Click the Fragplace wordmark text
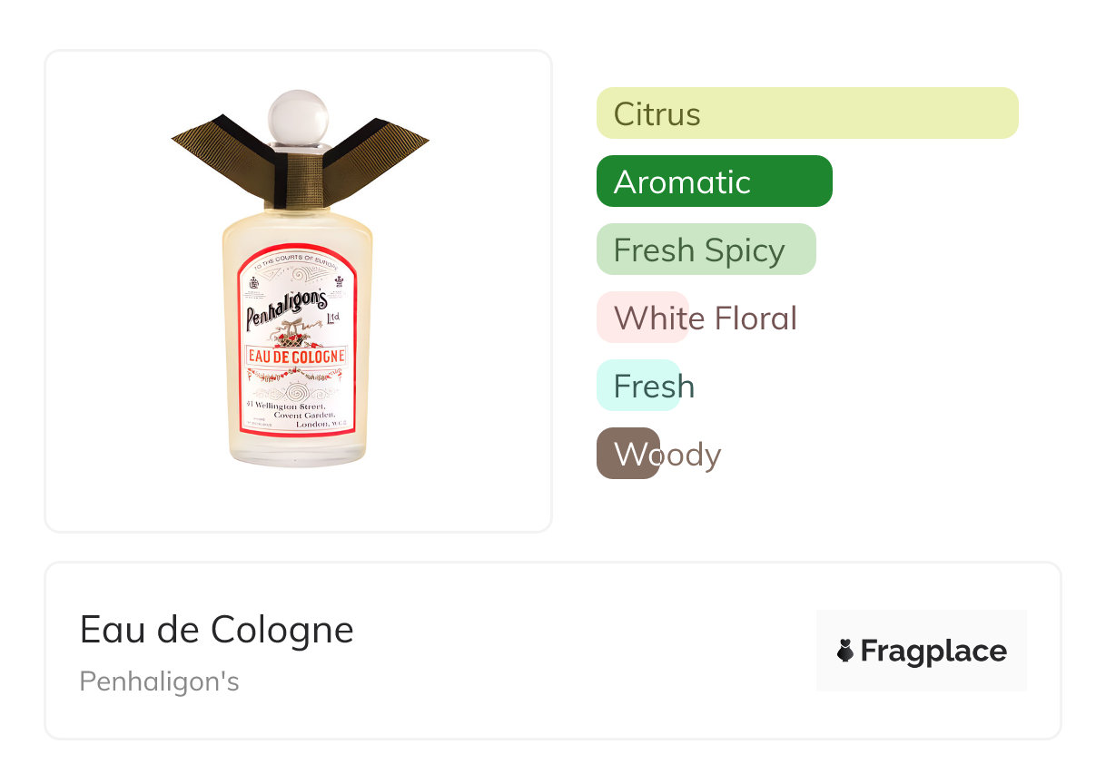This screenshot has width=1106, height=784. click(x=933, y=651)
